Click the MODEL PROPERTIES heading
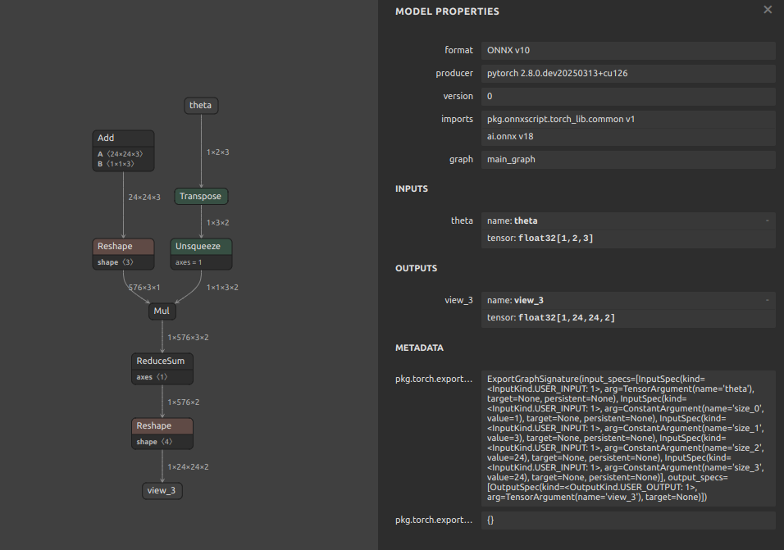 pos(447,11)
